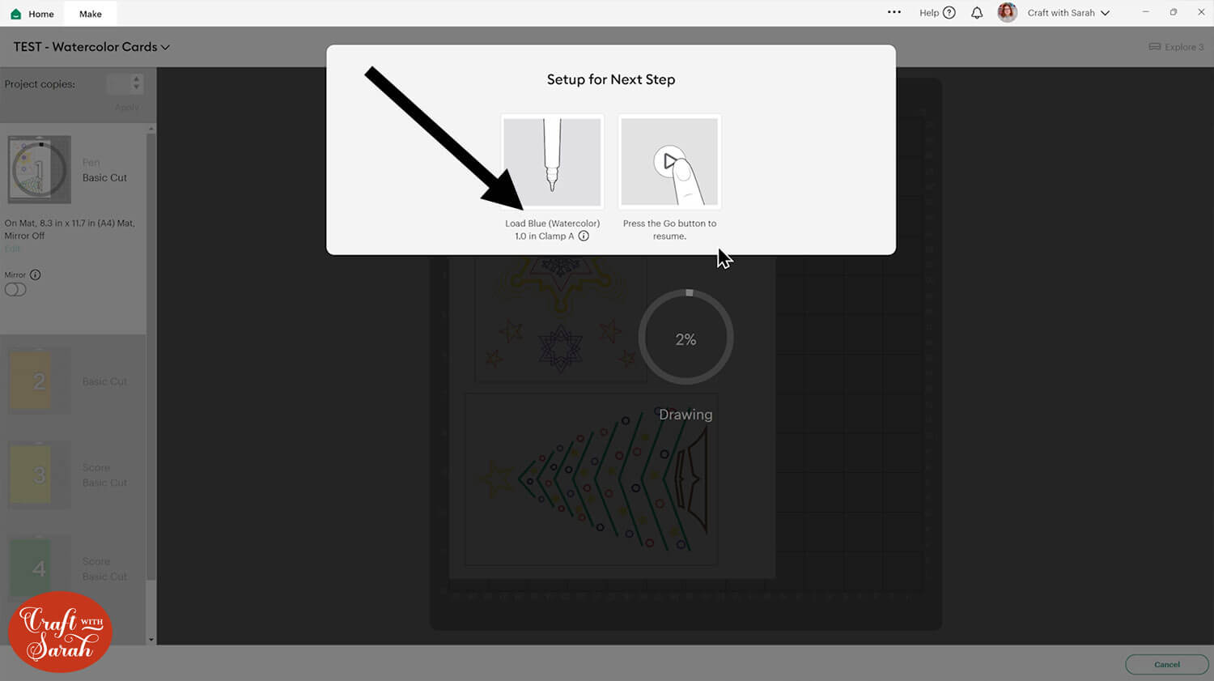Expand the TEST - Watercolor Cards project dropdown

(x=165, y=47)
